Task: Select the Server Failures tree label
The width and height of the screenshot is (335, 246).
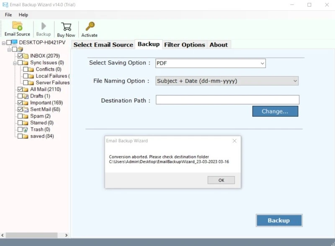Action: tap(53, 83)
